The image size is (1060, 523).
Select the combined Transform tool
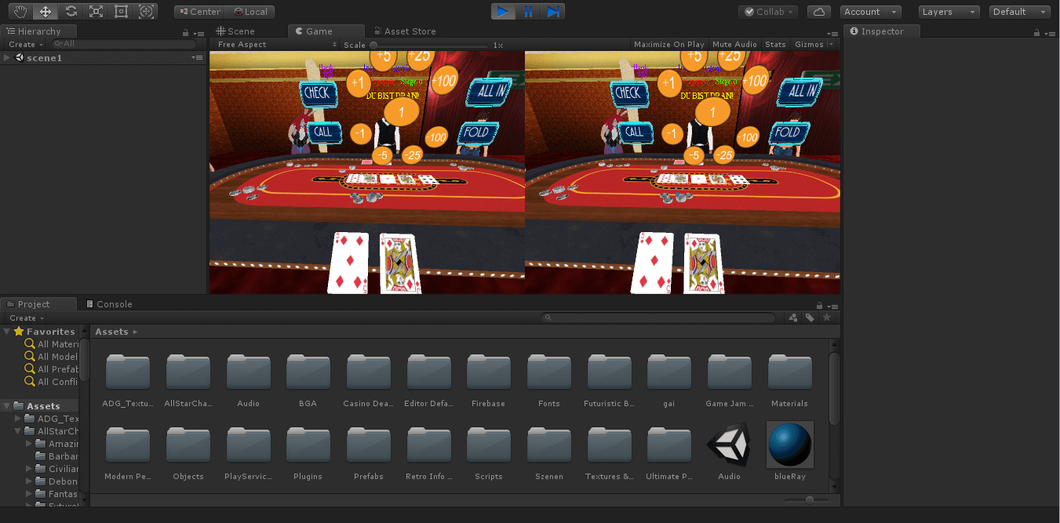point(145,12)
